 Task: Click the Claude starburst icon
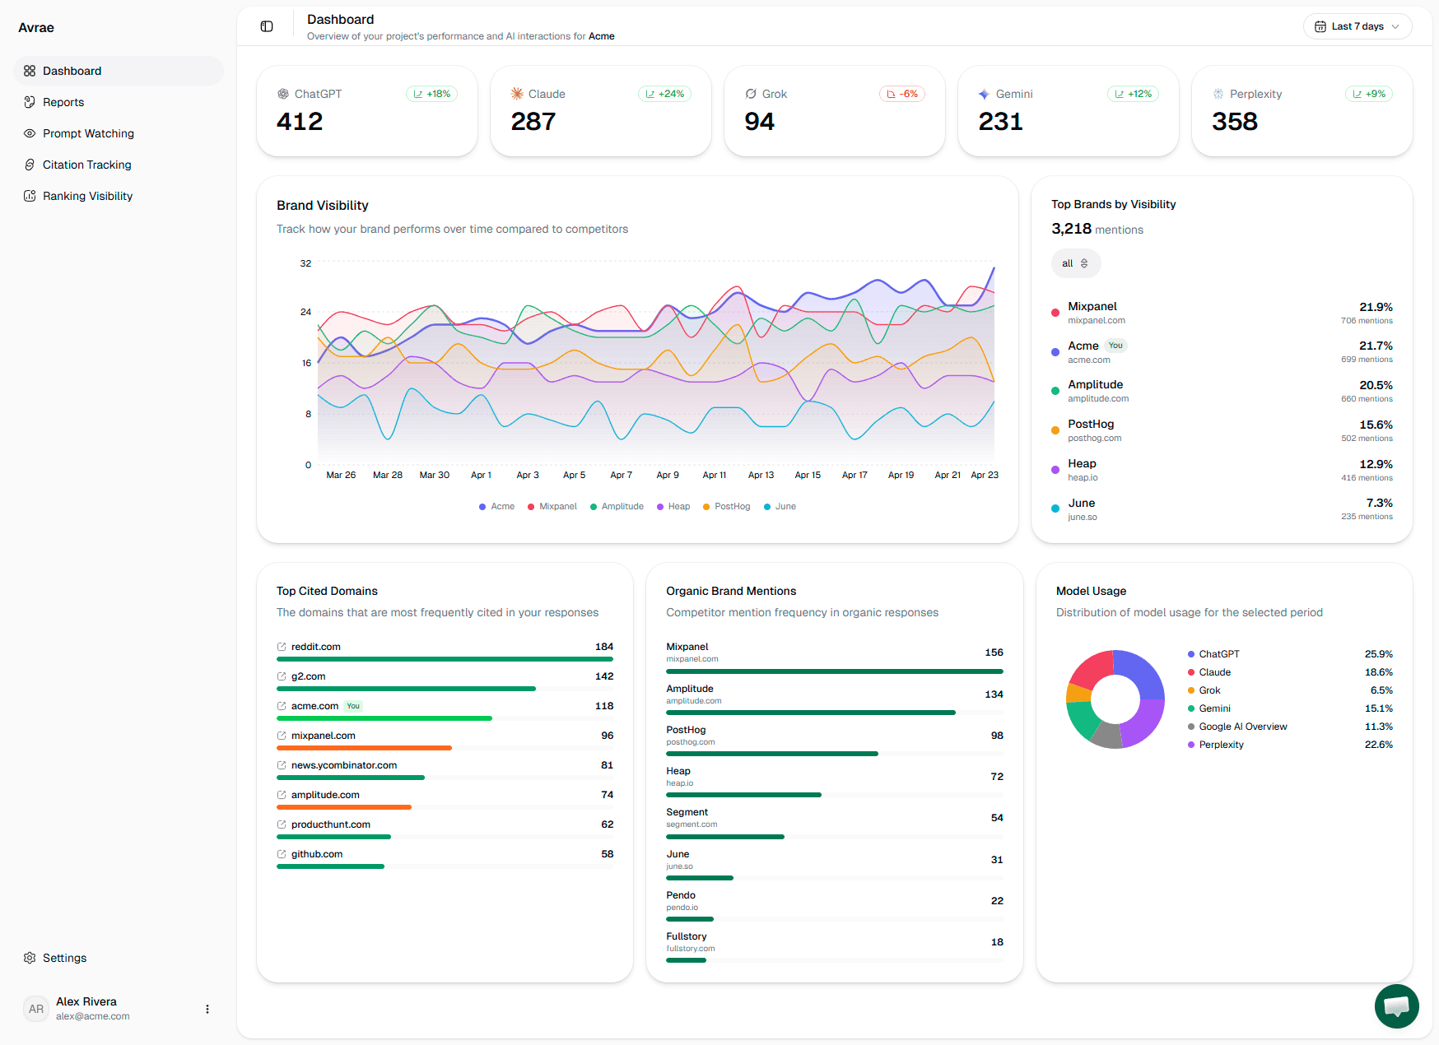pos(517,94)
